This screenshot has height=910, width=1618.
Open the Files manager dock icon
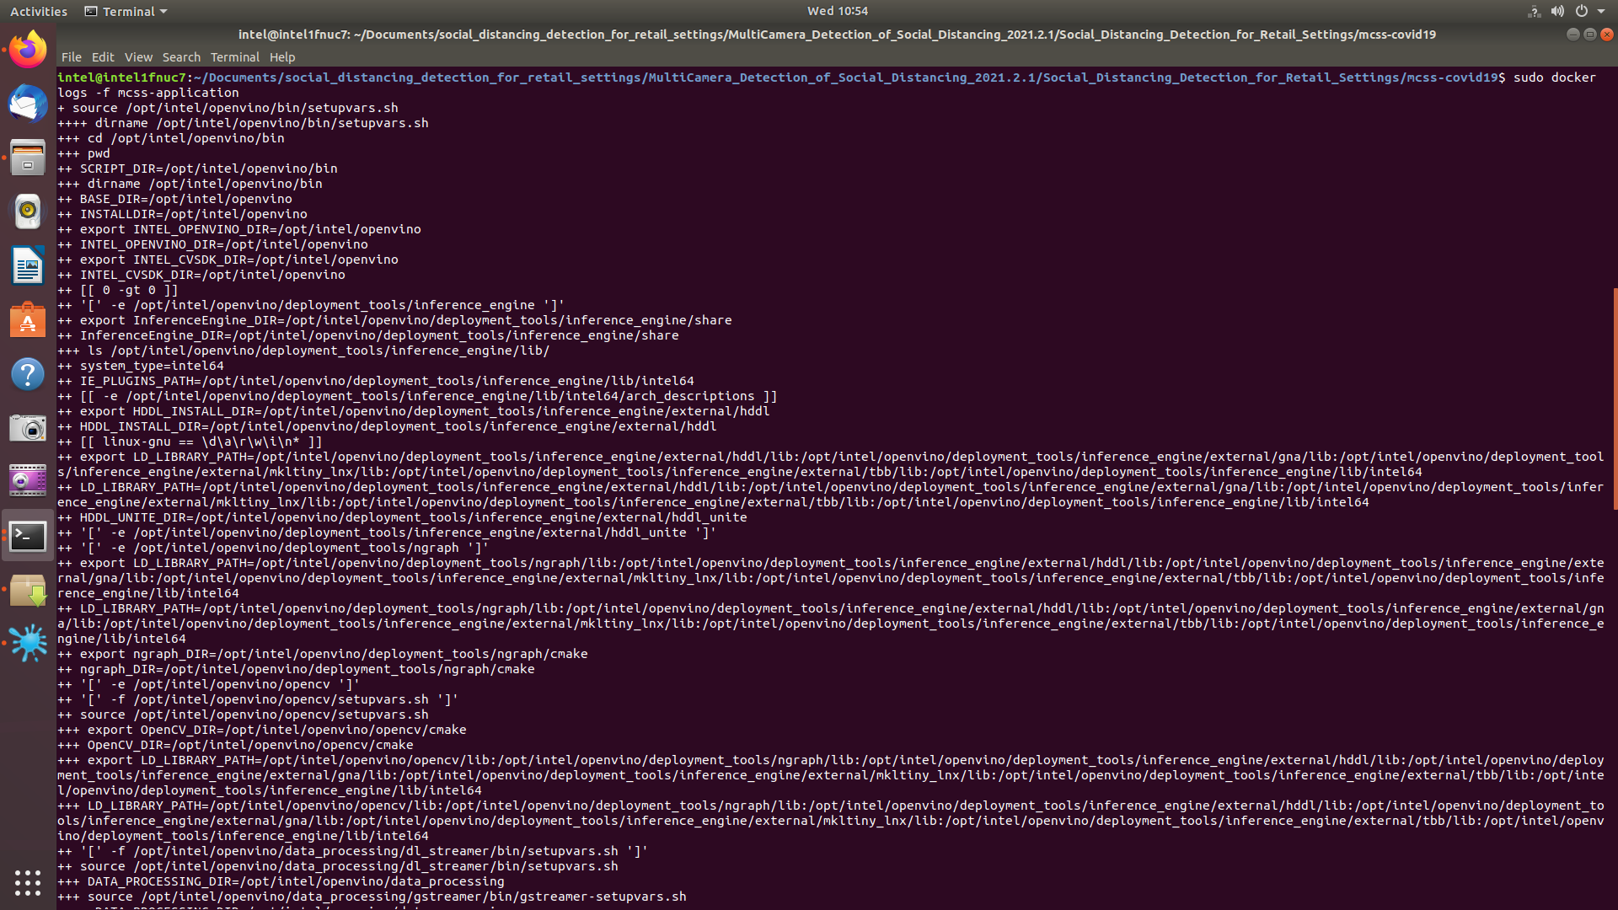click(28, 158)
